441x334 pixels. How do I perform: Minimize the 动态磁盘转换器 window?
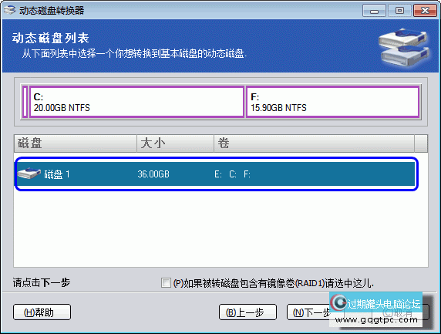[x=374, y=11]
